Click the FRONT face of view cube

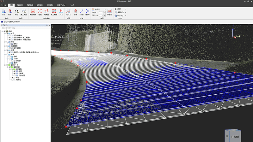click(235, 137)
